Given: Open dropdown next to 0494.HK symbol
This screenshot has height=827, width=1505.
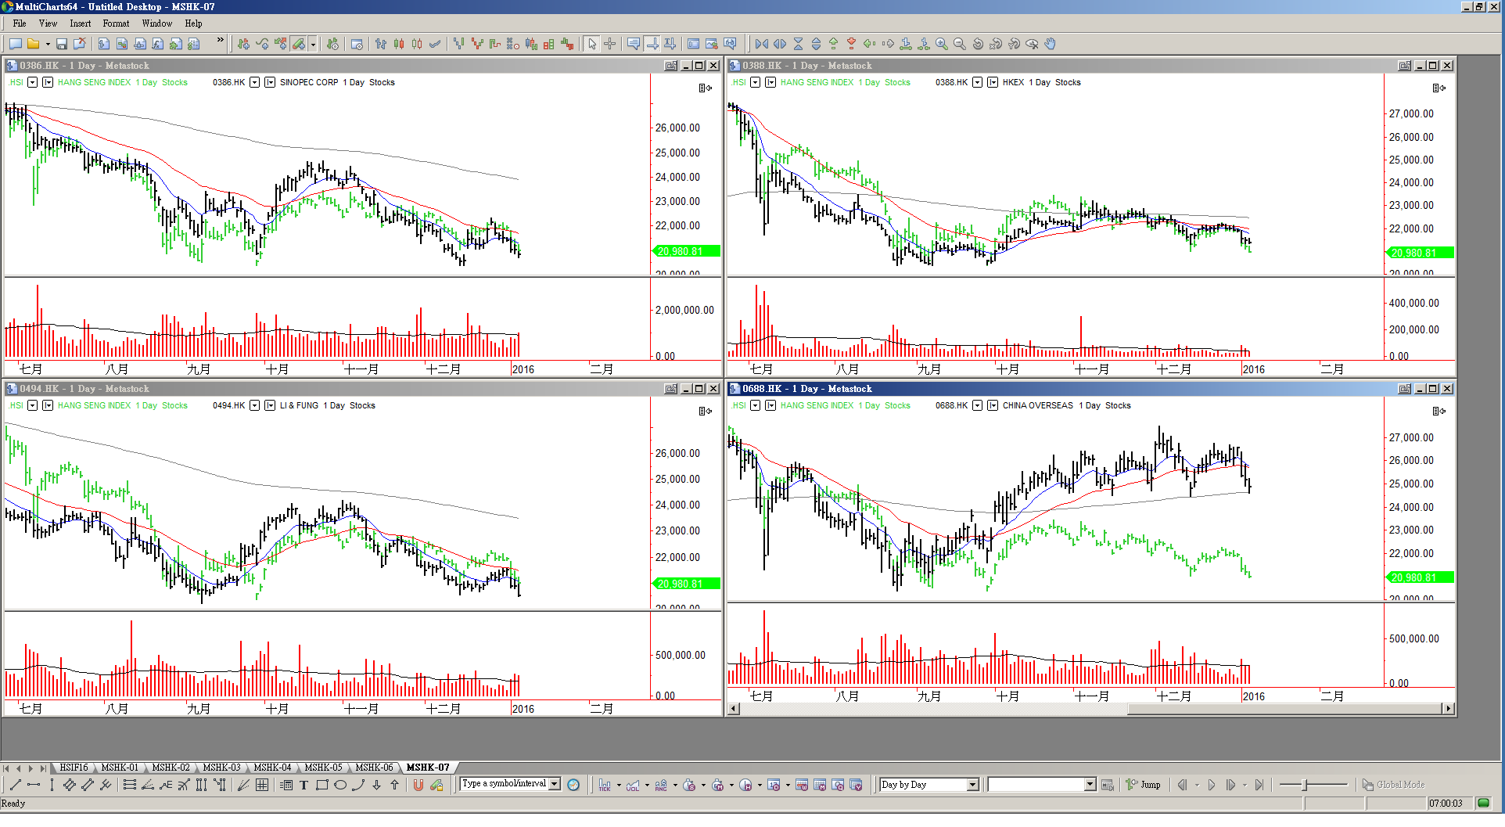Looking at the screenshot, I should point(254,405).
